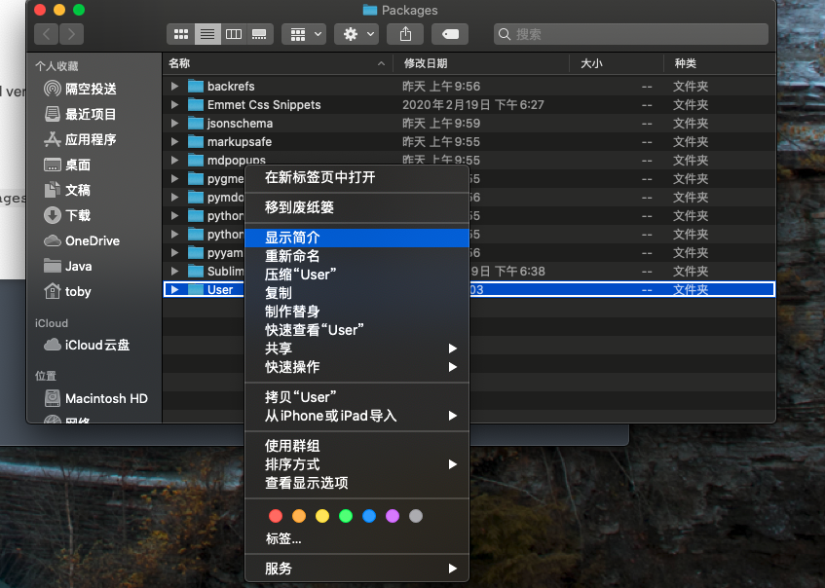This screenshot has width=825, height=588.
Task: Expand the backrefs folder disclosure triangle
Action: pos(174,86)
